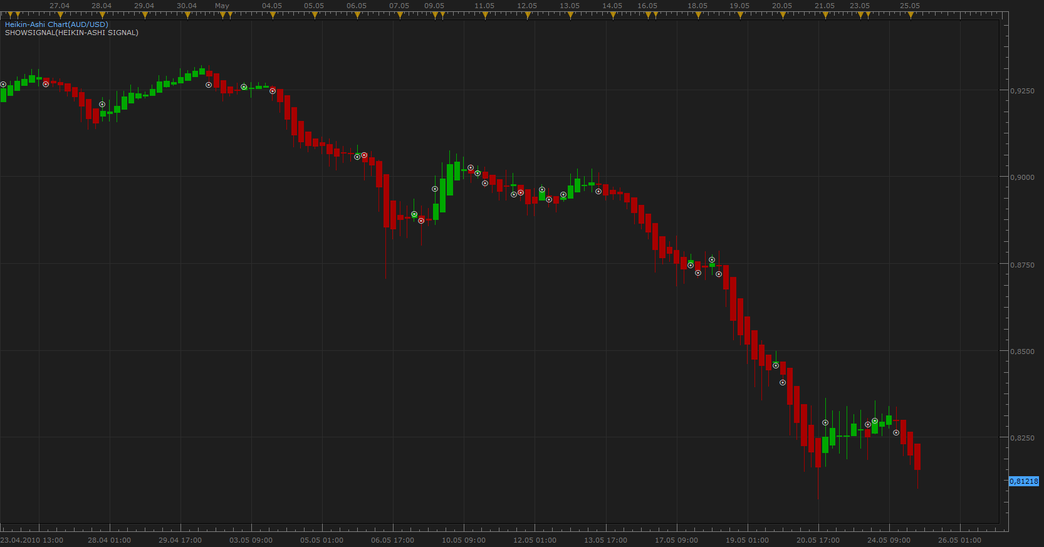This screenshot has height=547, width=1044.
Task: Click the triangle marker beneath 20.05
Action: [783, 15]
